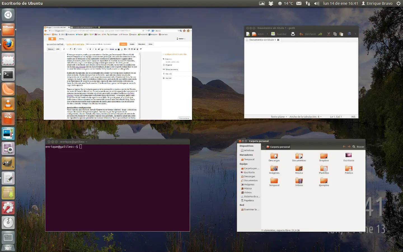Open the GIMP launcher from the dock
403x252 pixels.
pos(8,163)
